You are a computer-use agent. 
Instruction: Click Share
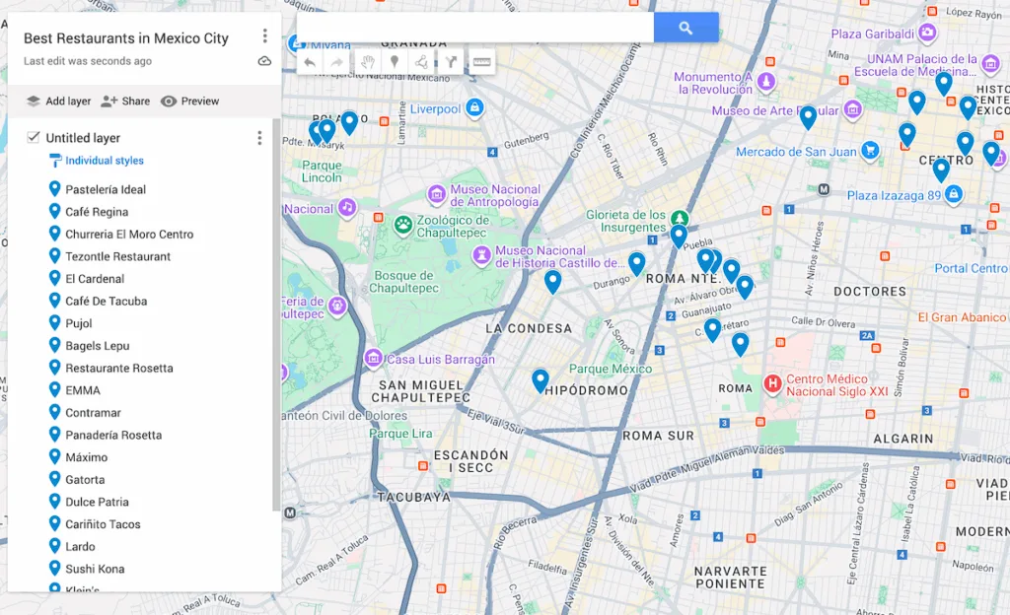pyautogui.click(x=125, y=101)
